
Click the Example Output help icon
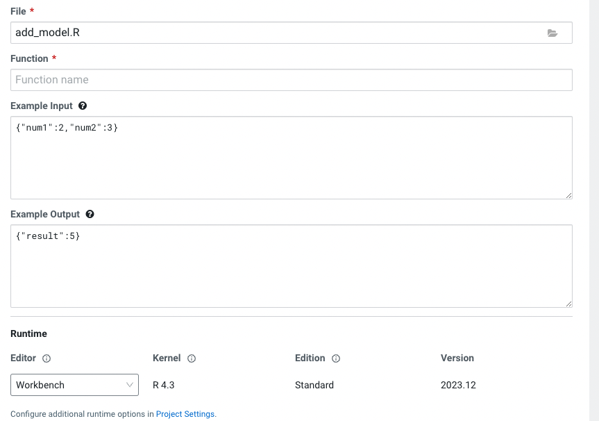coord(90,214)
